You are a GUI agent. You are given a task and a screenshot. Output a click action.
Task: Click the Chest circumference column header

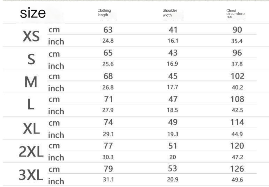coord(235,14)
